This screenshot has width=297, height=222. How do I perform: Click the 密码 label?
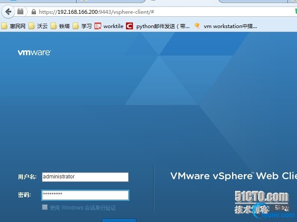(x=24, y=195)
